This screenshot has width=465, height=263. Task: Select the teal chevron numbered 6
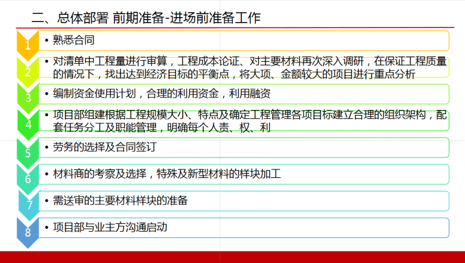pyautogui.click(x=28, y=179)
